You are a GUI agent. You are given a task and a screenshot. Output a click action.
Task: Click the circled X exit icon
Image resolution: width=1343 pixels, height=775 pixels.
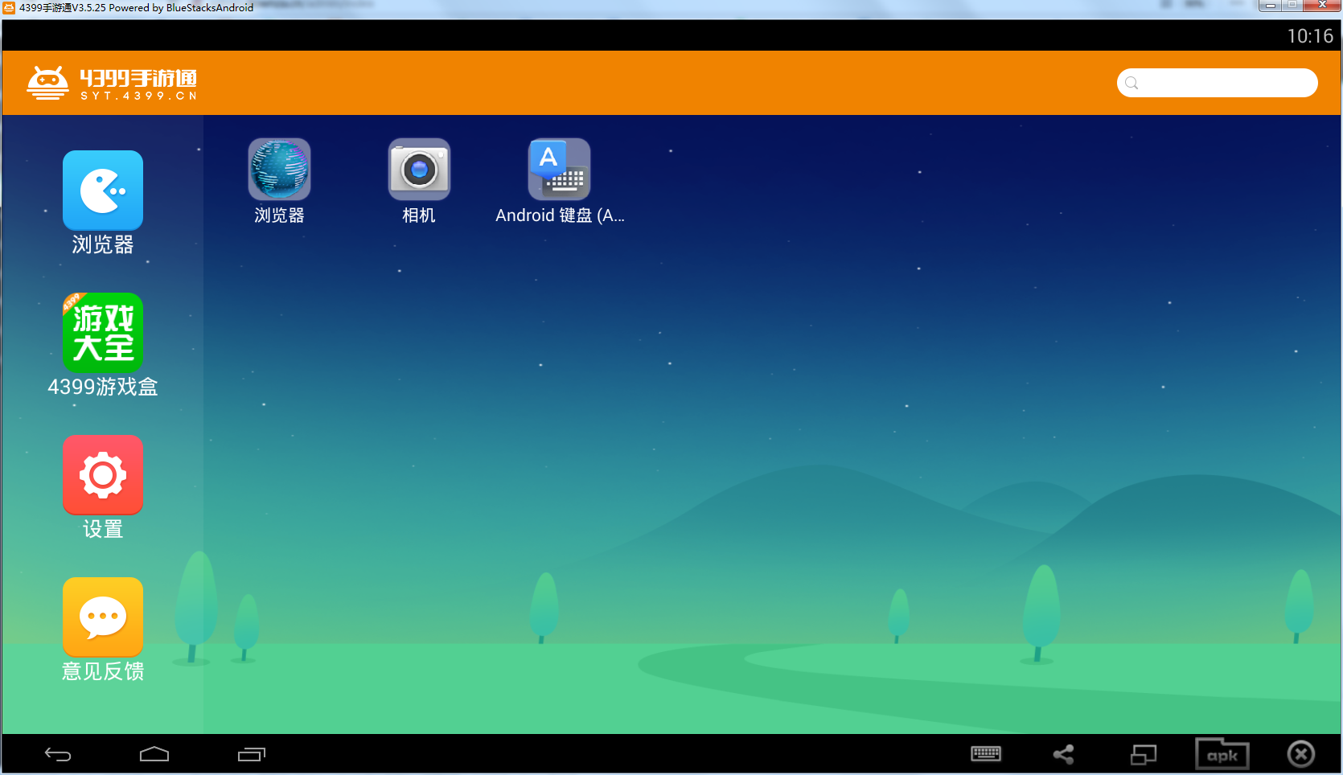1301,754
